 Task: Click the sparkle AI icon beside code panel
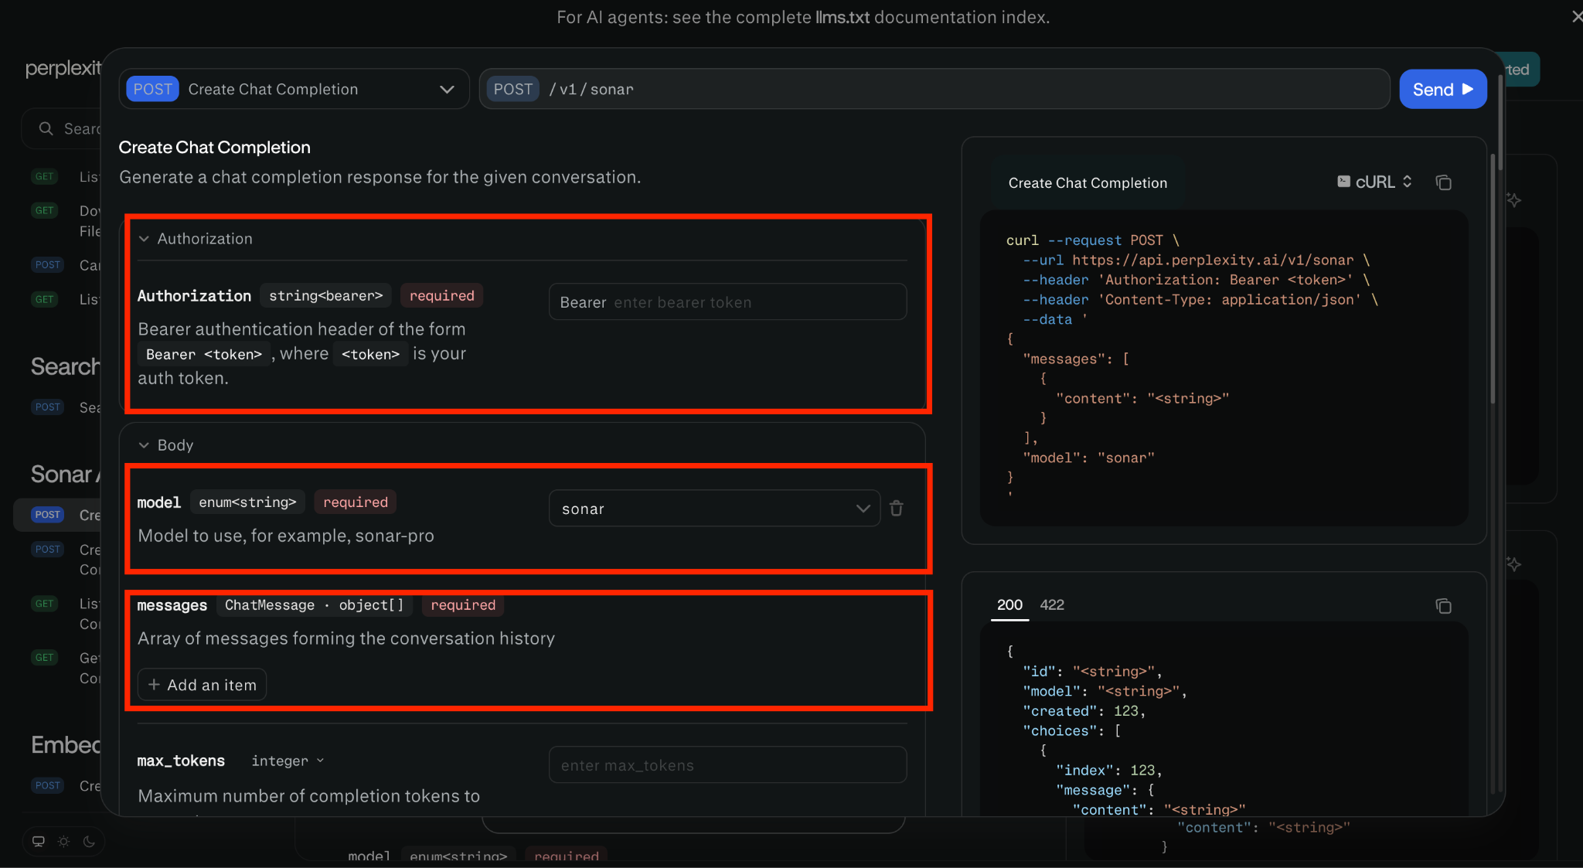pyautogui.click(x=1513, y=200)
